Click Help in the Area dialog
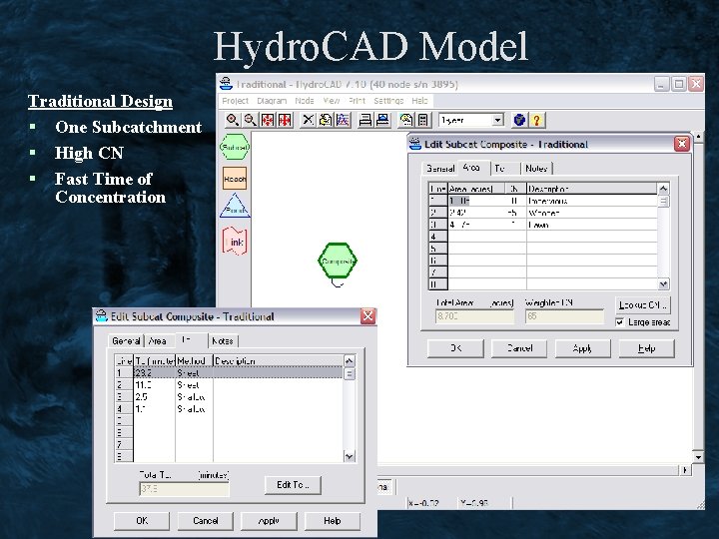 pyautogui.click(x=646, y=348)
